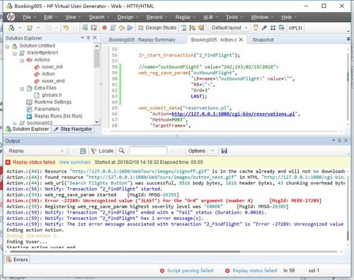
Task: Close the Booking005 : Action.c tab
Action: click(241, 40)
